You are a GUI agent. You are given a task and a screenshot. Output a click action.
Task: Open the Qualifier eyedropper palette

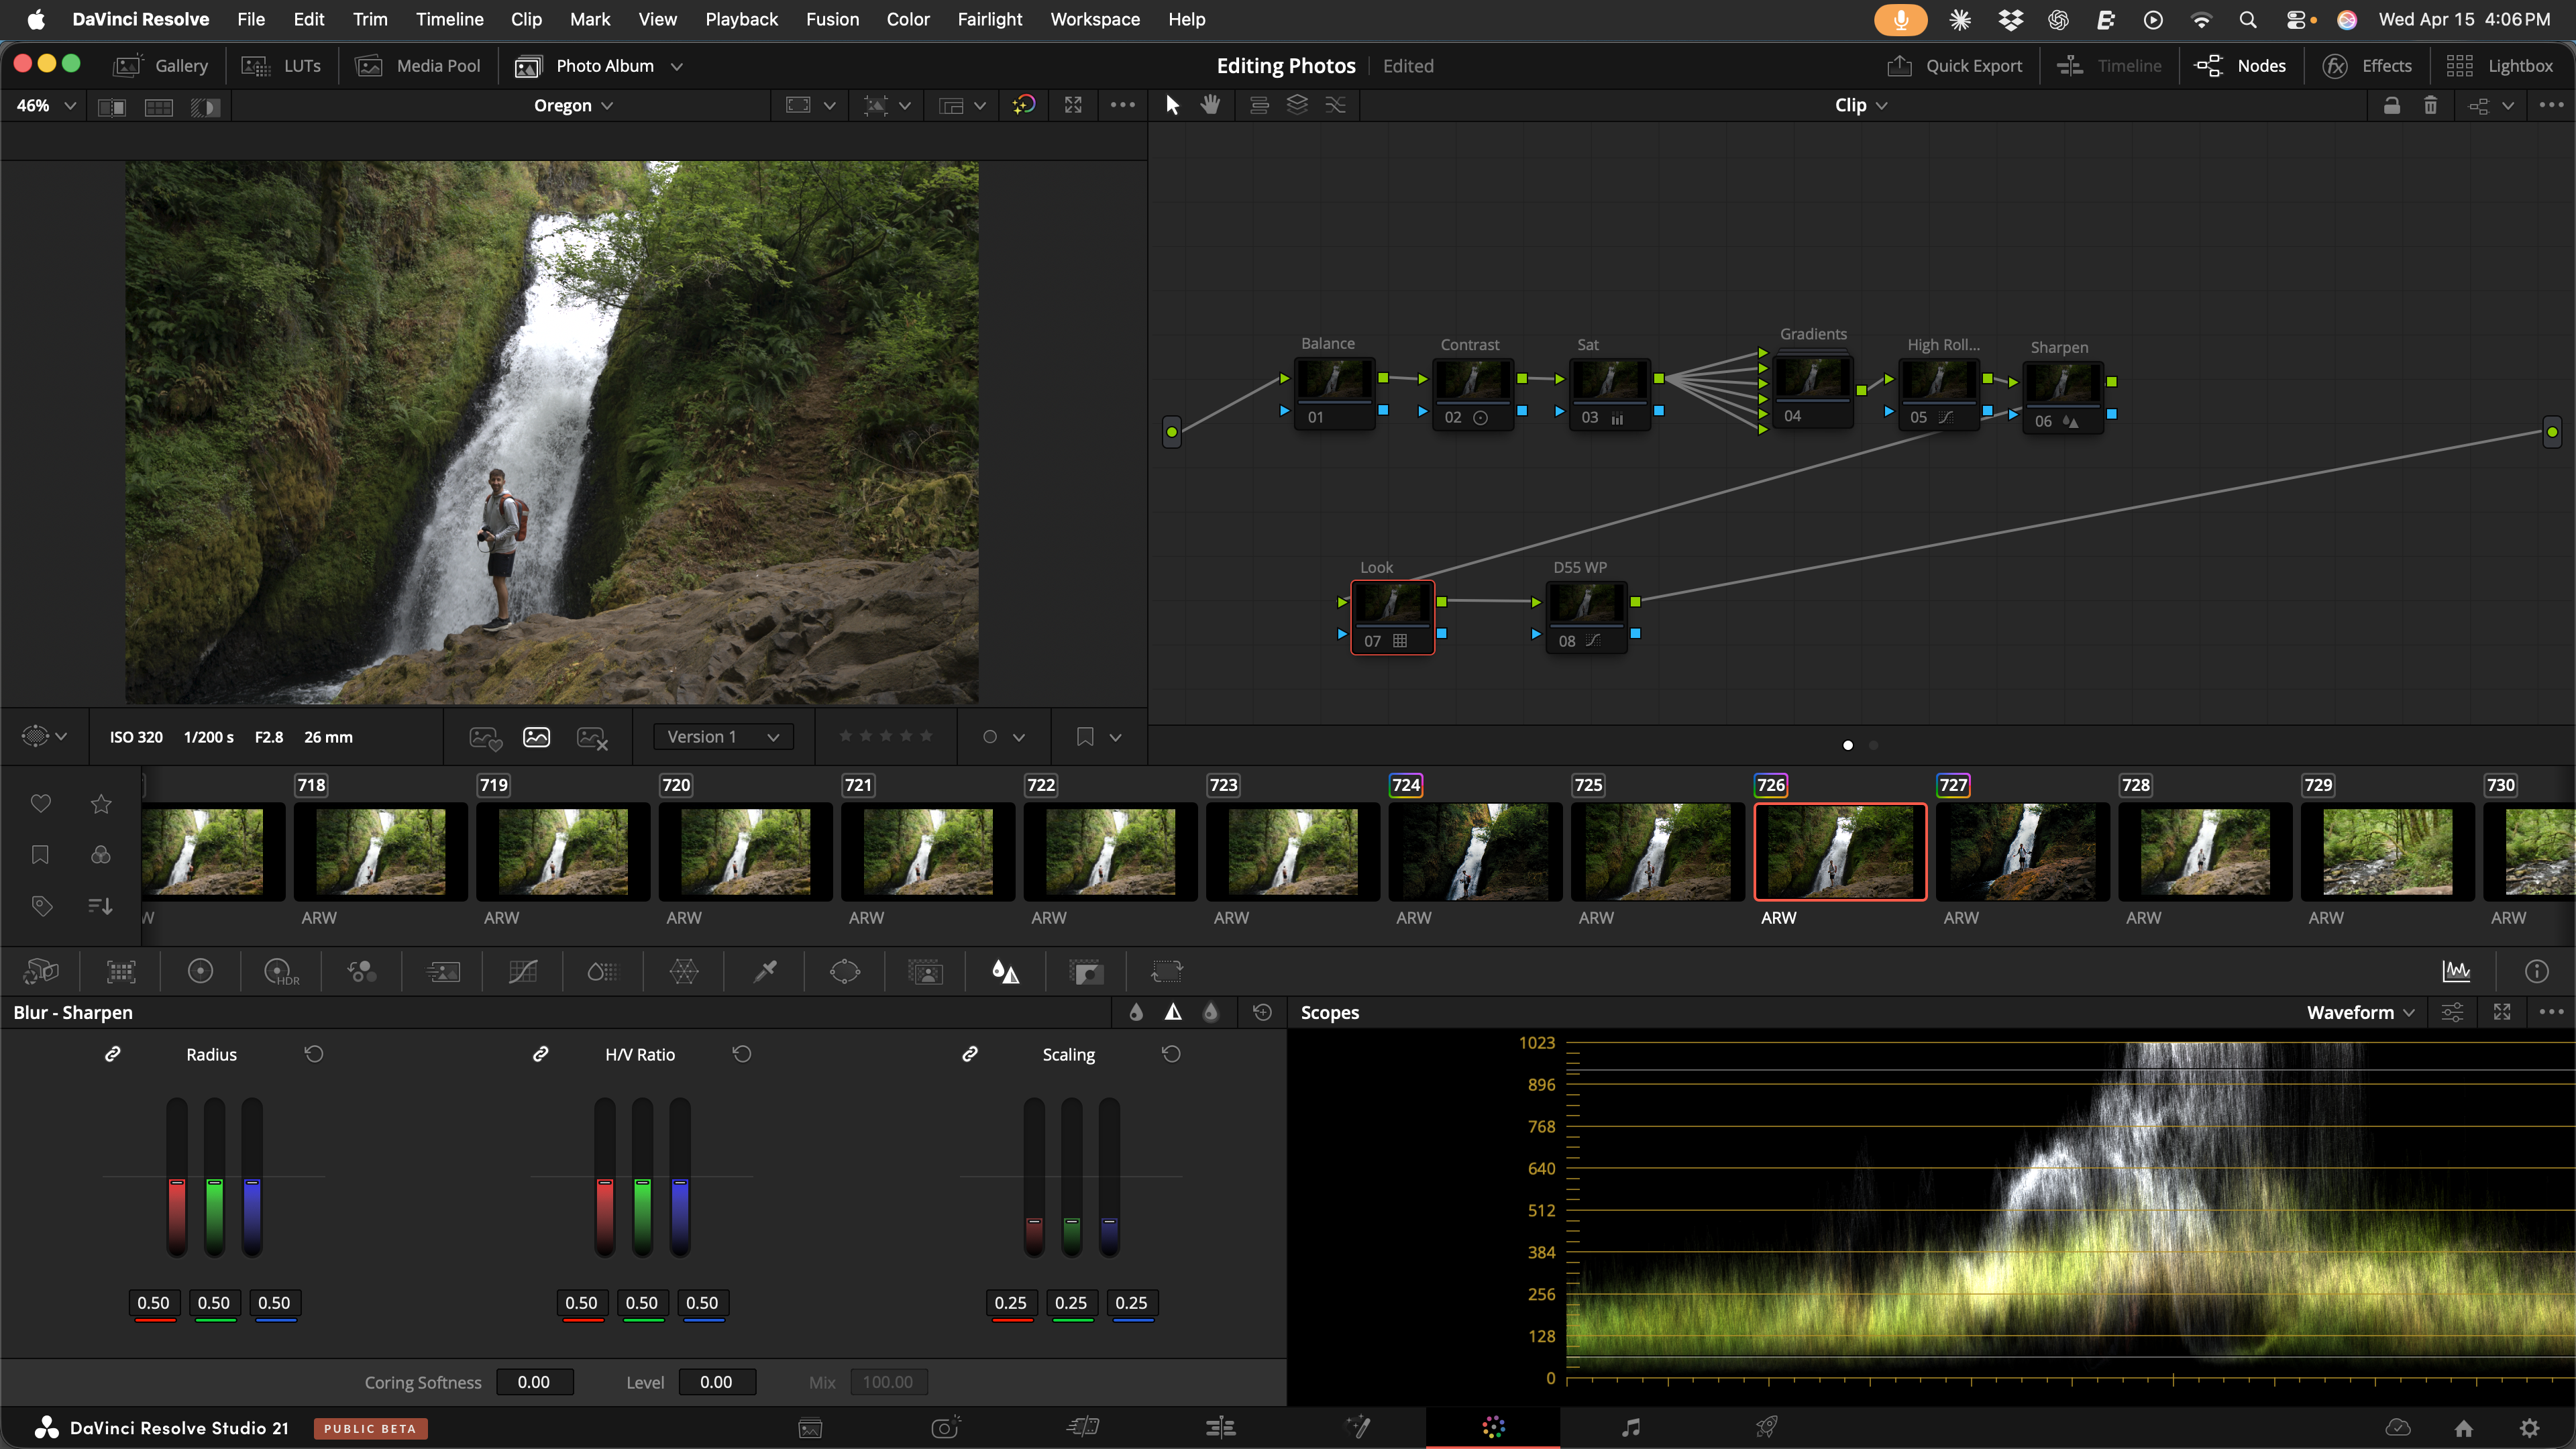pos(765,971)
